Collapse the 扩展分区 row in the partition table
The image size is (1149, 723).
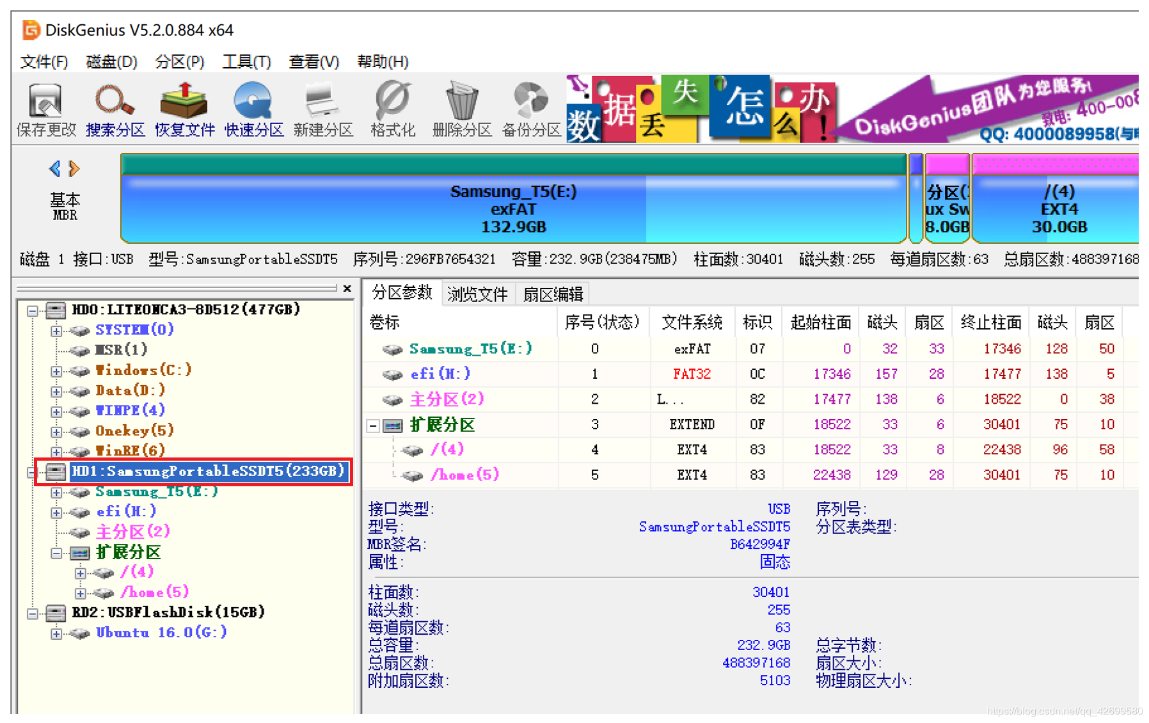point(373,425)
